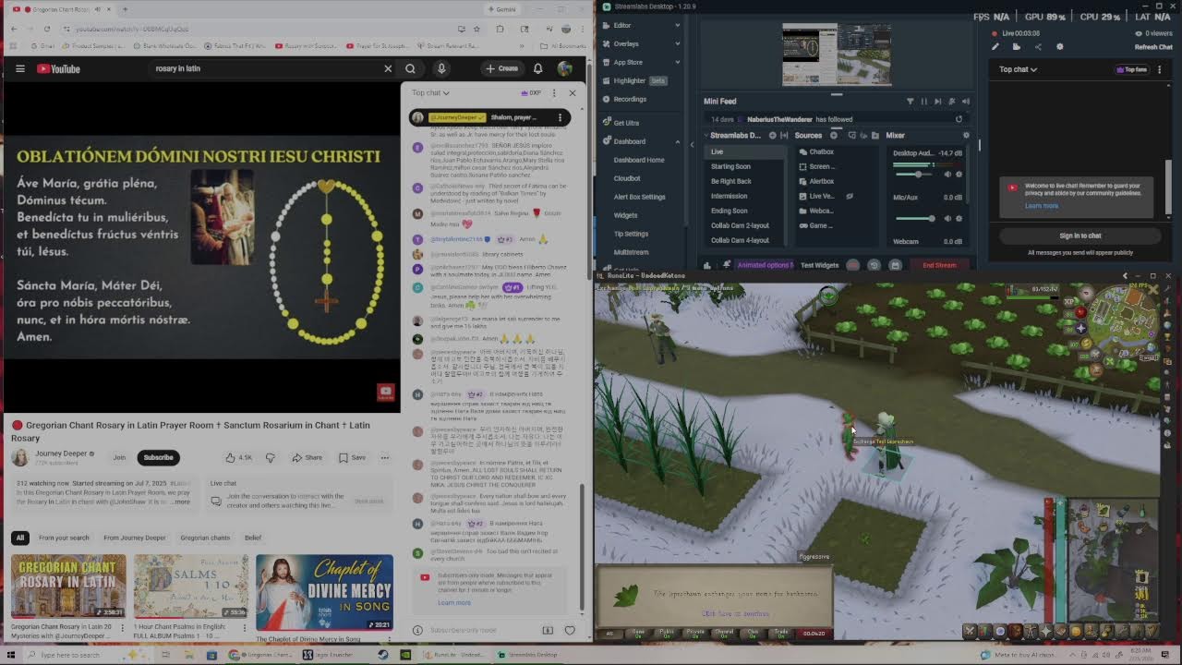This screenshot has width=1182, height=665.
Task: Mute Desktop Audio in the mixer
Action: point(948,175)
